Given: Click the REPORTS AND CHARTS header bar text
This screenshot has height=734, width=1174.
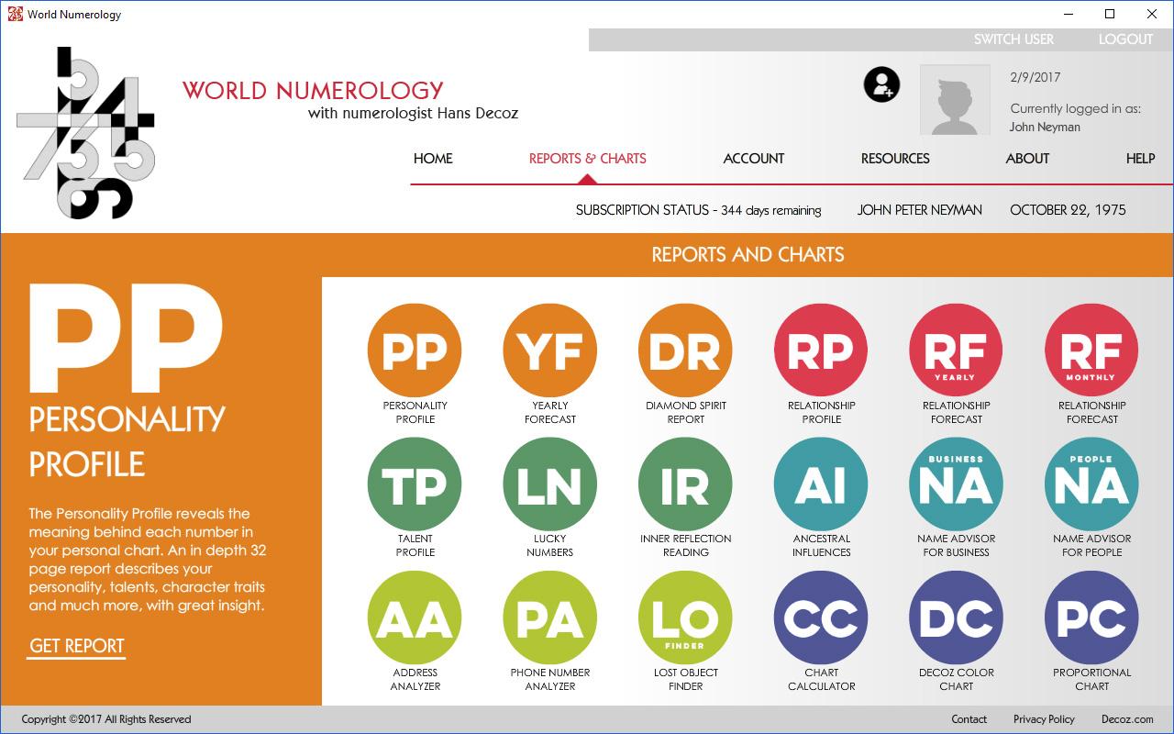Looking at the screenshot, I should tap(748, 255).
